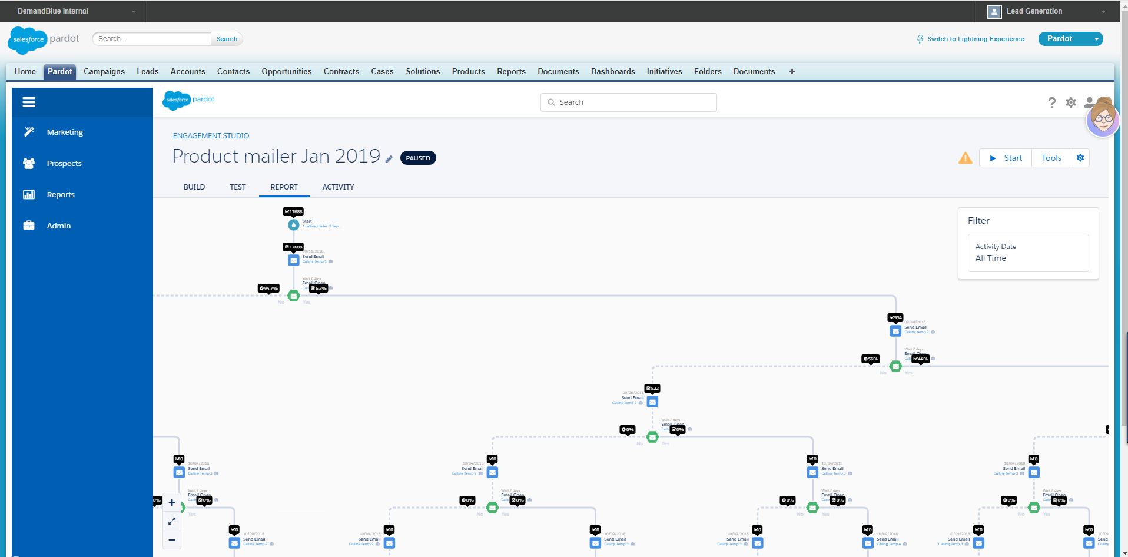This screenshot has height=557, width=1128.
Task: Click the Marketing wand icon in the sidebar
Action: tap(29, 132)
